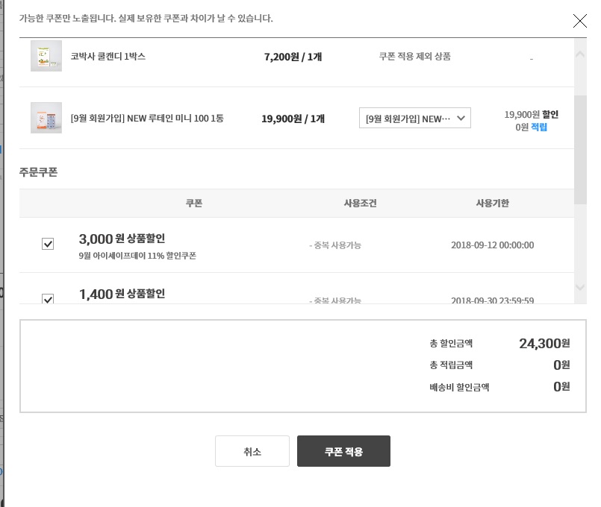Viewport: 601px width, 507px height.
Task: Open the [9월 회원가입] NEW coupon dropdown
Action: point(414,118)
